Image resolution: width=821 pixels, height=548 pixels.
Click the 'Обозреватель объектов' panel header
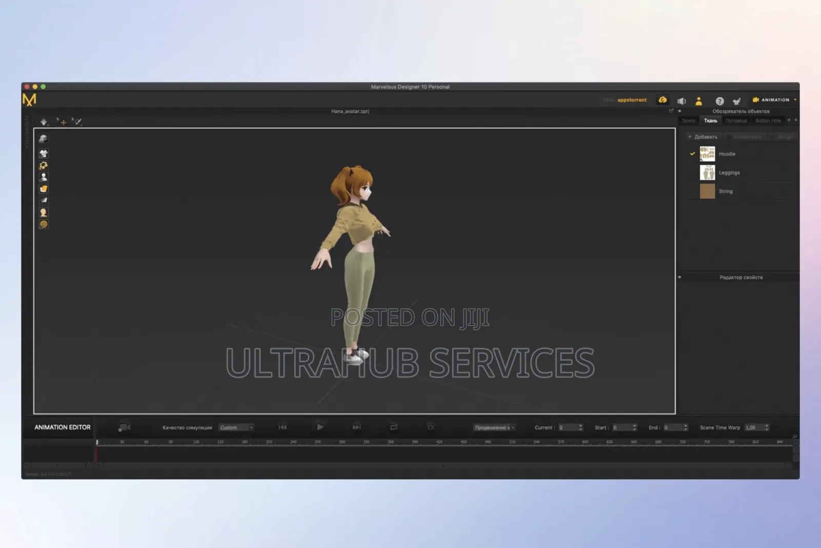(741, 111)
